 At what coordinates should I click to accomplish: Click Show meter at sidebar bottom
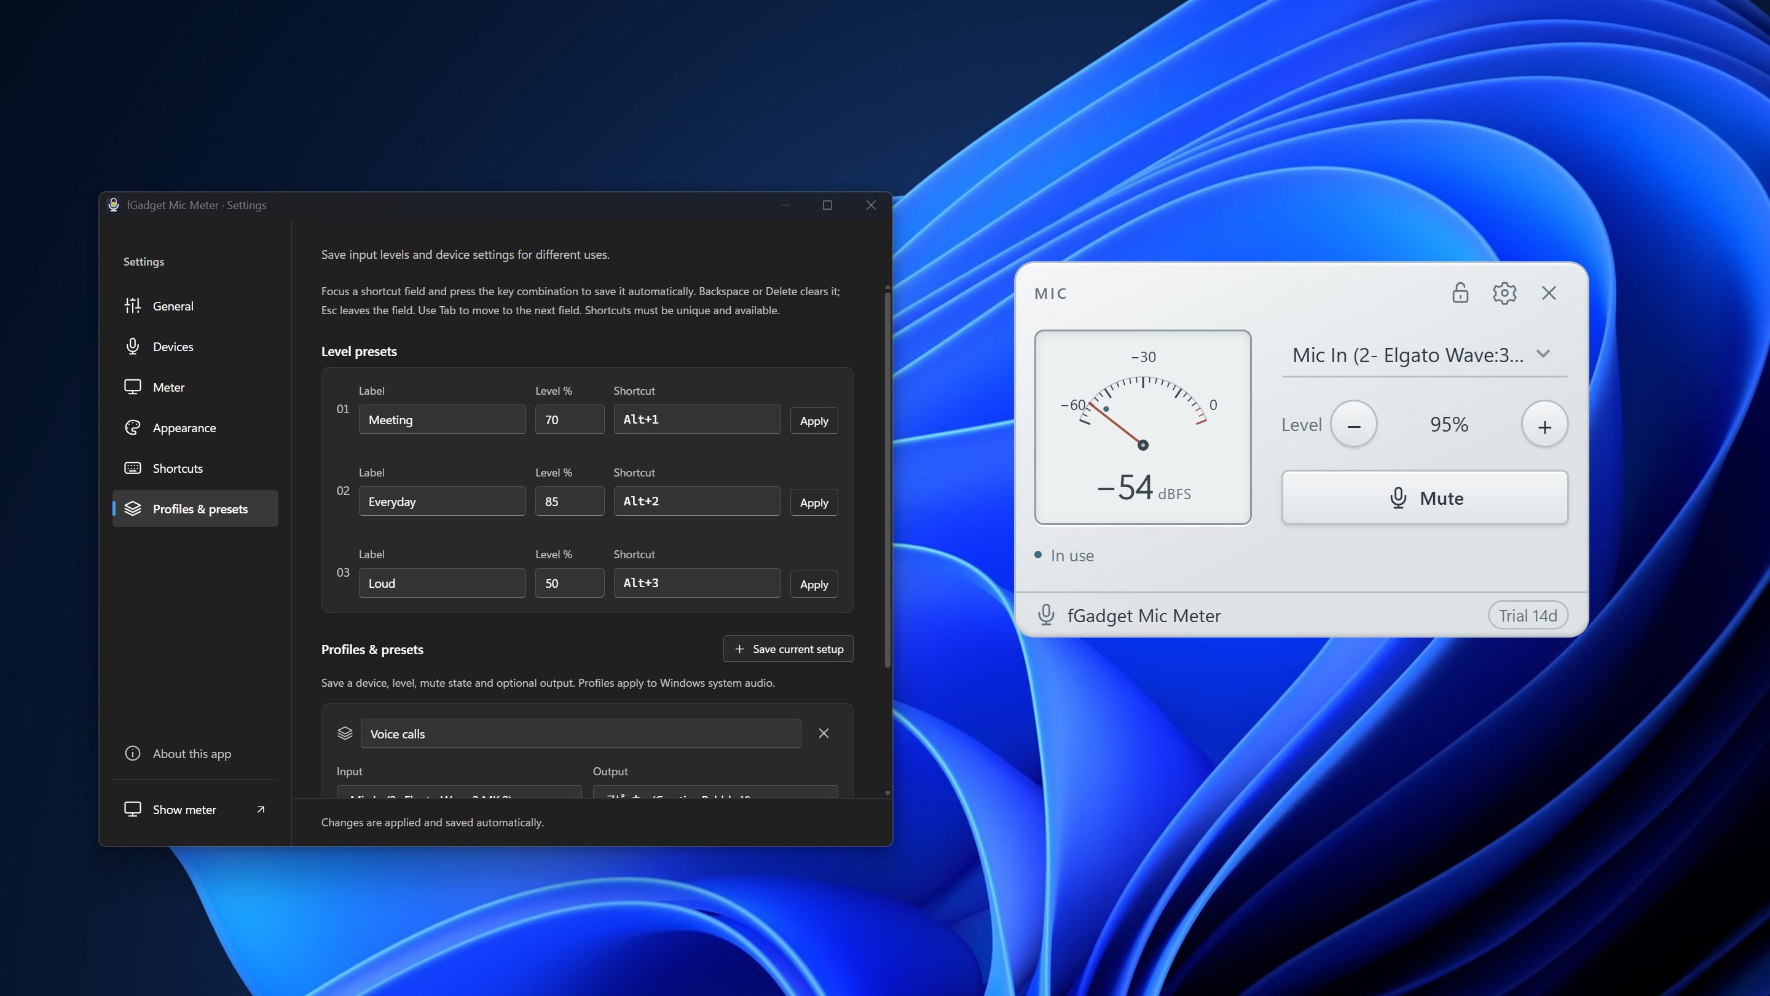(195, 810)
